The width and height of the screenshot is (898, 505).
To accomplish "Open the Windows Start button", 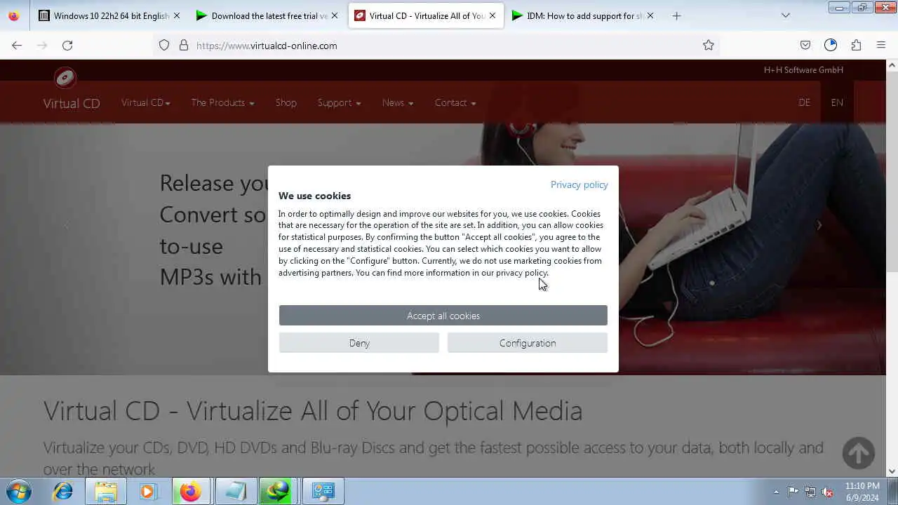I will click(x=19, y=491).
